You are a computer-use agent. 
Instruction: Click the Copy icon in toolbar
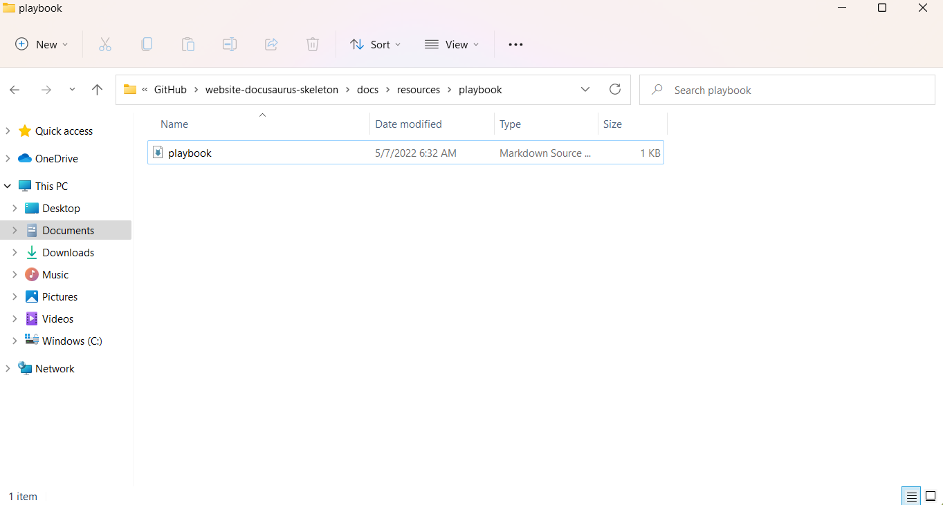coord(147,44)
